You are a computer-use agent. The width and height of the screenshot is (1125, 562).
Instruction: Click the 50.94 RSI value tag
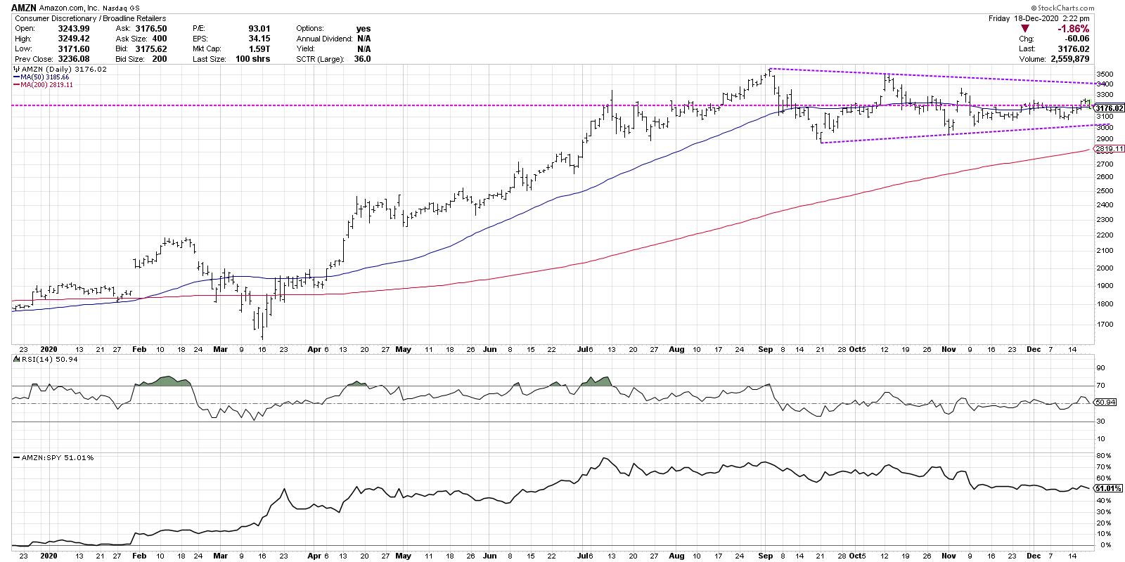[1106, 402]
